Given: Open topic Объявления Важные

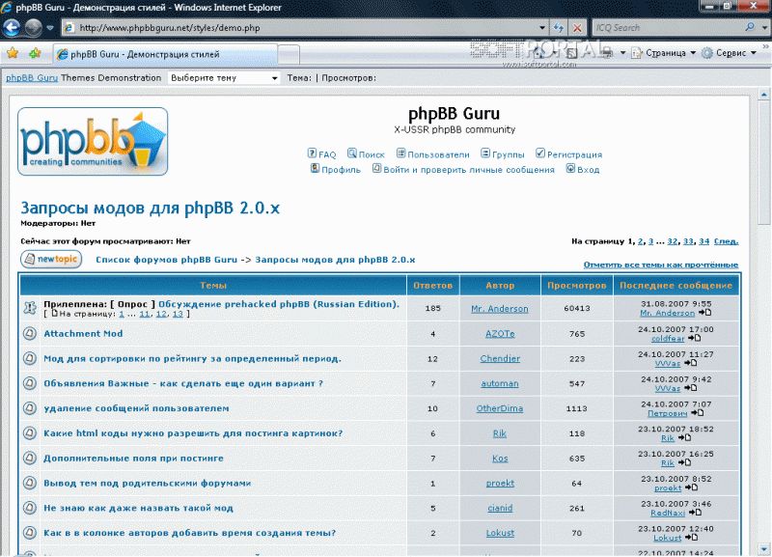Looking at the screenshot, I should coord(183,383).
